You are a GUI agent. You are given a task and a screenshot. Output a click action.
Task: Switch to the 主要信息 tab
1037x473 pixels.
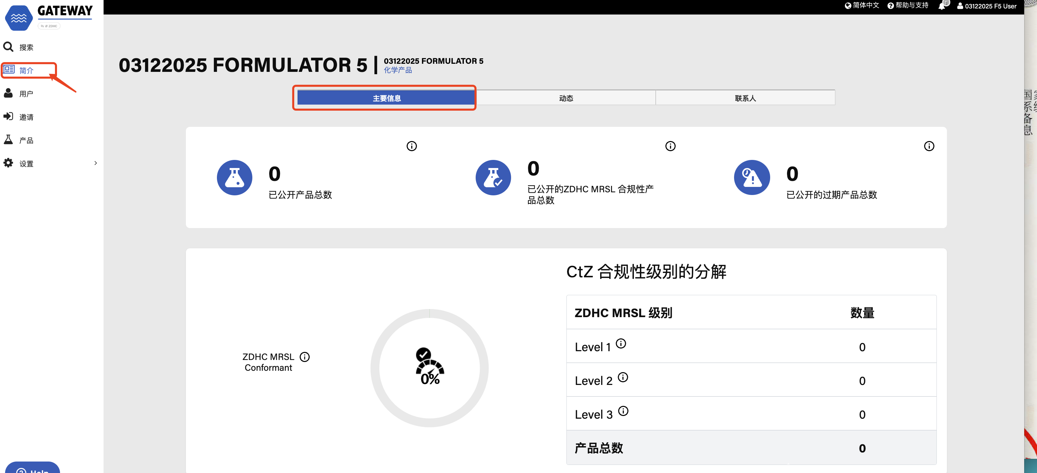pyautogui.click(x=387, y=98)
